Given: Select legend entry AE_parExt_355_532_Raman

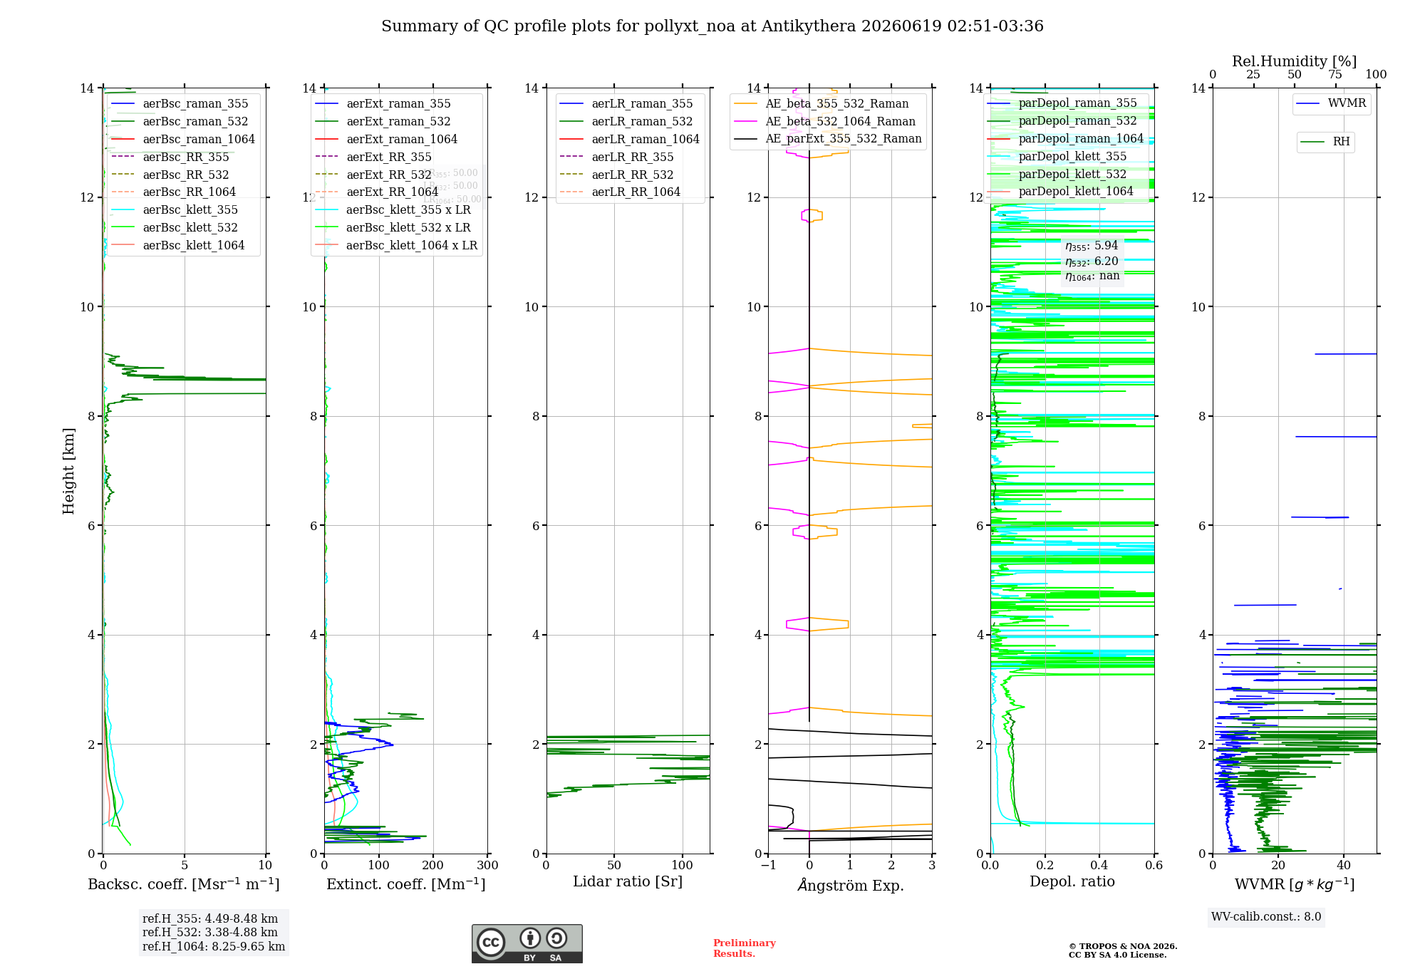Looking at the screenshot, I should click(828, 139).
